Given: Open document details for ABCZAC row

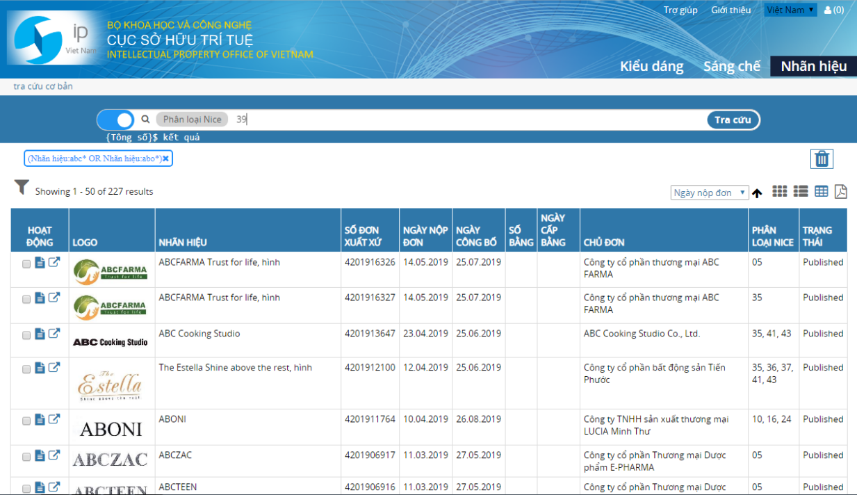Looking at the screenshot, I should pos(40,455).
